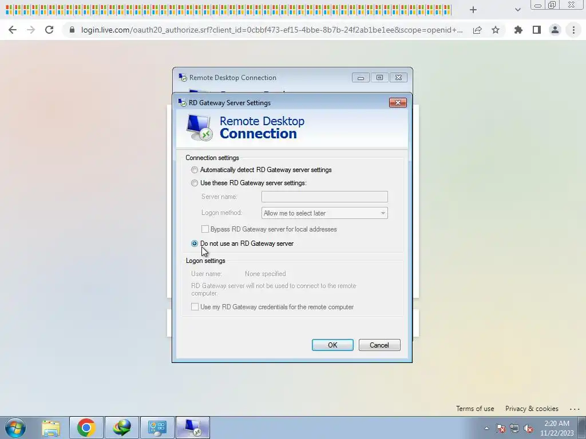Open Chrome extensions puzzle icon
Viewport: 586px width, 439px height.
coord(518,30)
